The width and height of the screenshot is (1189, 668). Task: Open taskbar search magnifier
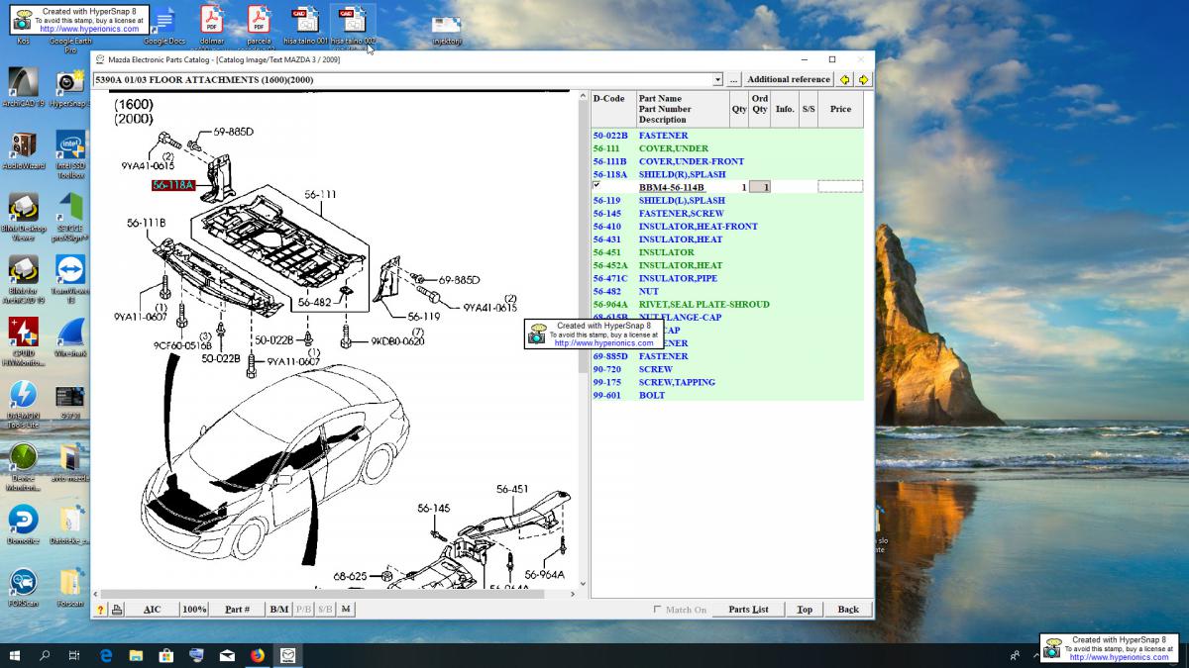(x=45, y=655)
